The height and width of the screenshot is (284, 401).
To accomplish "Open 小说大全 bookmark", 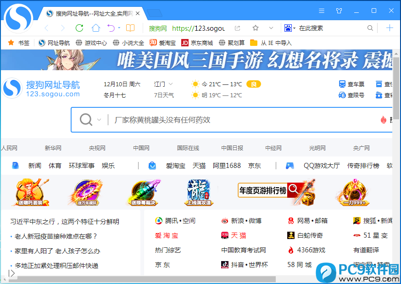I will click(128, 43).
